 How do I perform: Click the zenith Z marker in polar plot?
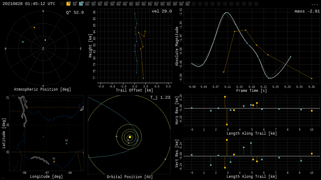[x=43, y=49]
